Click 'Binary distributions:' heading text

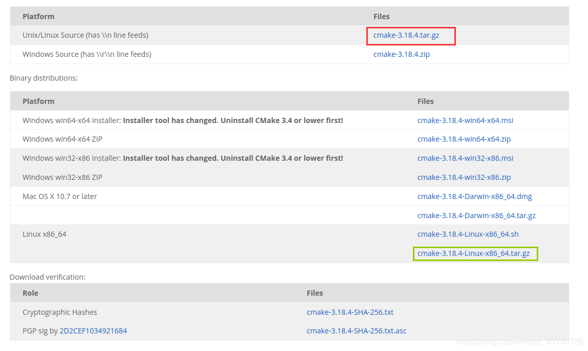point(44,78)
